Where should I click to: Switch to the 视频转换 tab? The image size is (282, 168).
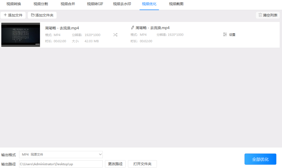pyautogui.click(x=14, y=4)
